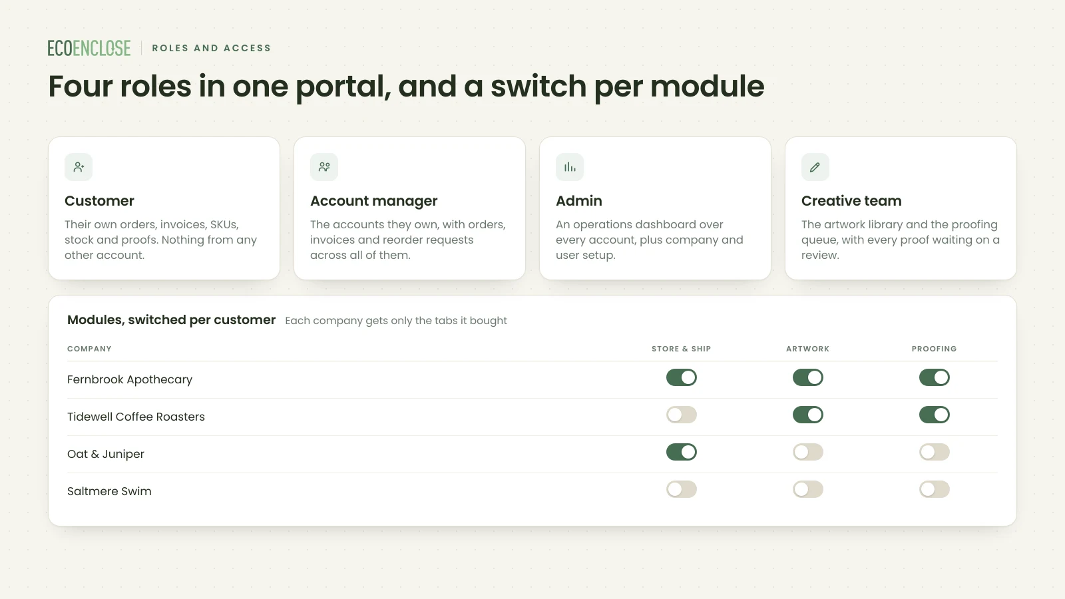1065x599 pixels.
Task: Click the STORE & SHIP column header
Action: click(682, 349)
